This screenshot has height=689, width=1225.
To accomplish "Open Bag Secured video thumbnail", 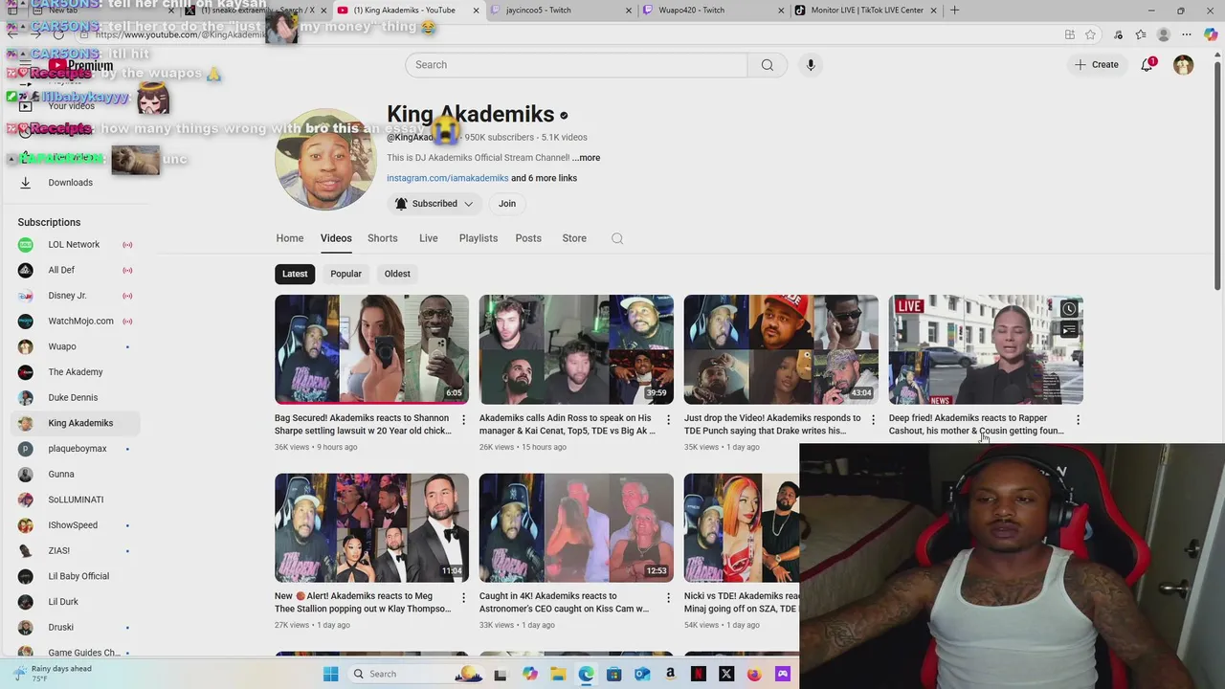I will (371, 349).
